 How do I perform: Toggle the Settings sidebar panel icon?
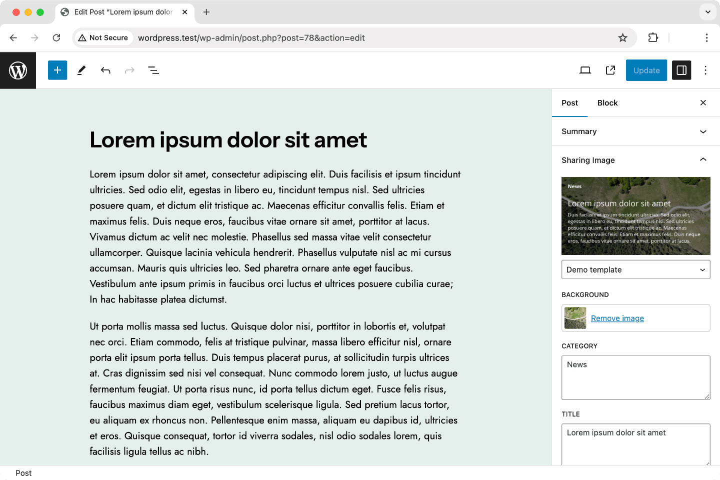tap(681, 70)
